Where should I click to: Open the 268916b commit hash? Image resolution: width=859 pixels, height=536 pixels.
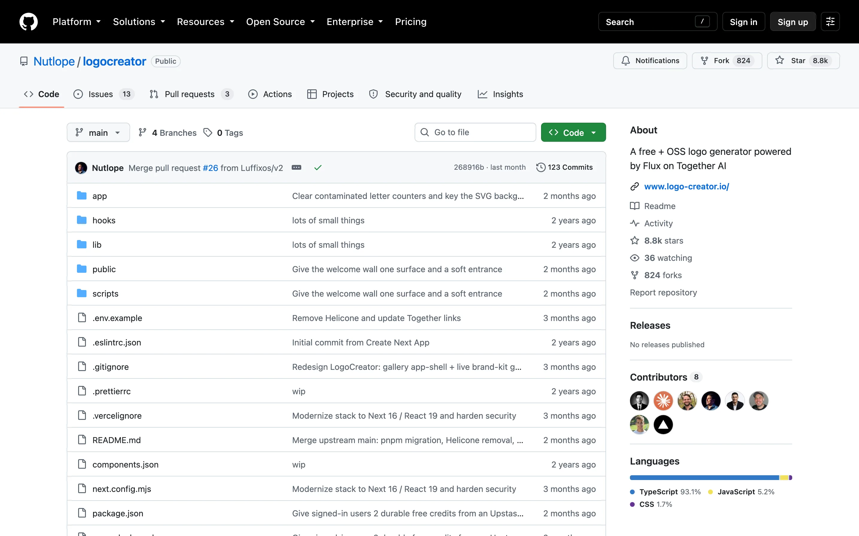point(469,167)
